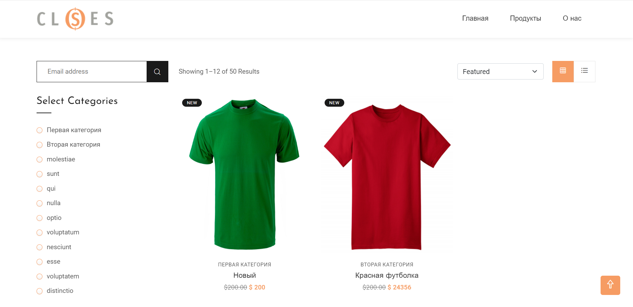Click the CLOSES site logo
Viewport: 633px width, 307px height.
pos(75,19)
